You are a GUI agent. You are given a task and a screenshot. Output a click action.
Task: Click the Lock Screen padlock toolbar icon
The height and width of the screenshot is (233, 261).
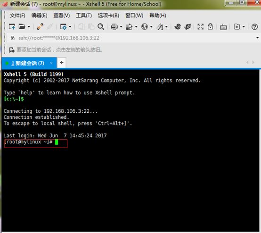point(211,26)
